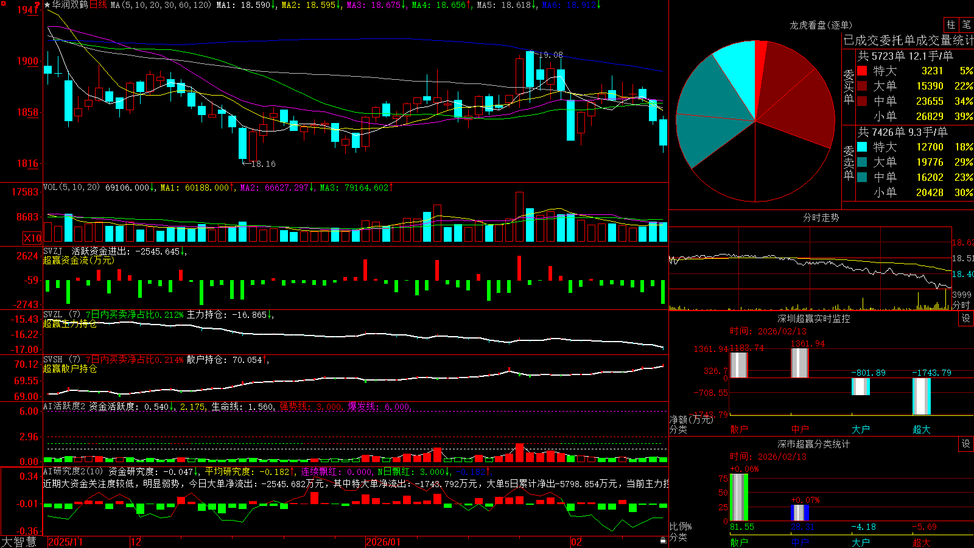Click 深圳超赢实时监控 panel title
Image resolution: width=974 pixels, height=548 pixels.
click(813, 318)
